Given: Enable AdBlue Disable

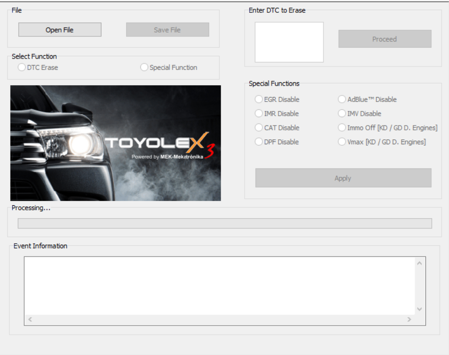Looking at the screenshot, I should click(342, 99).
